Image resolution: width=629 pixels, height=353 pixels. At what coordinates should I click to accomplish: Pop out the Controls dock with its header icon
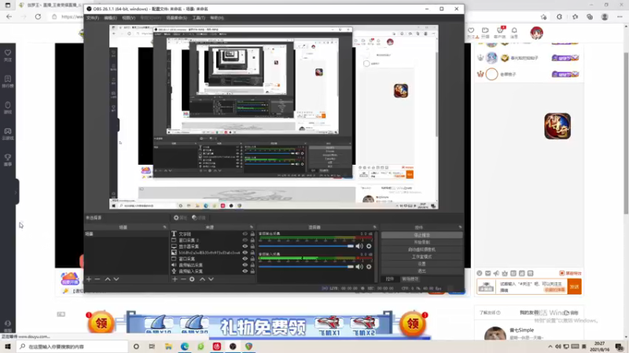460,227
